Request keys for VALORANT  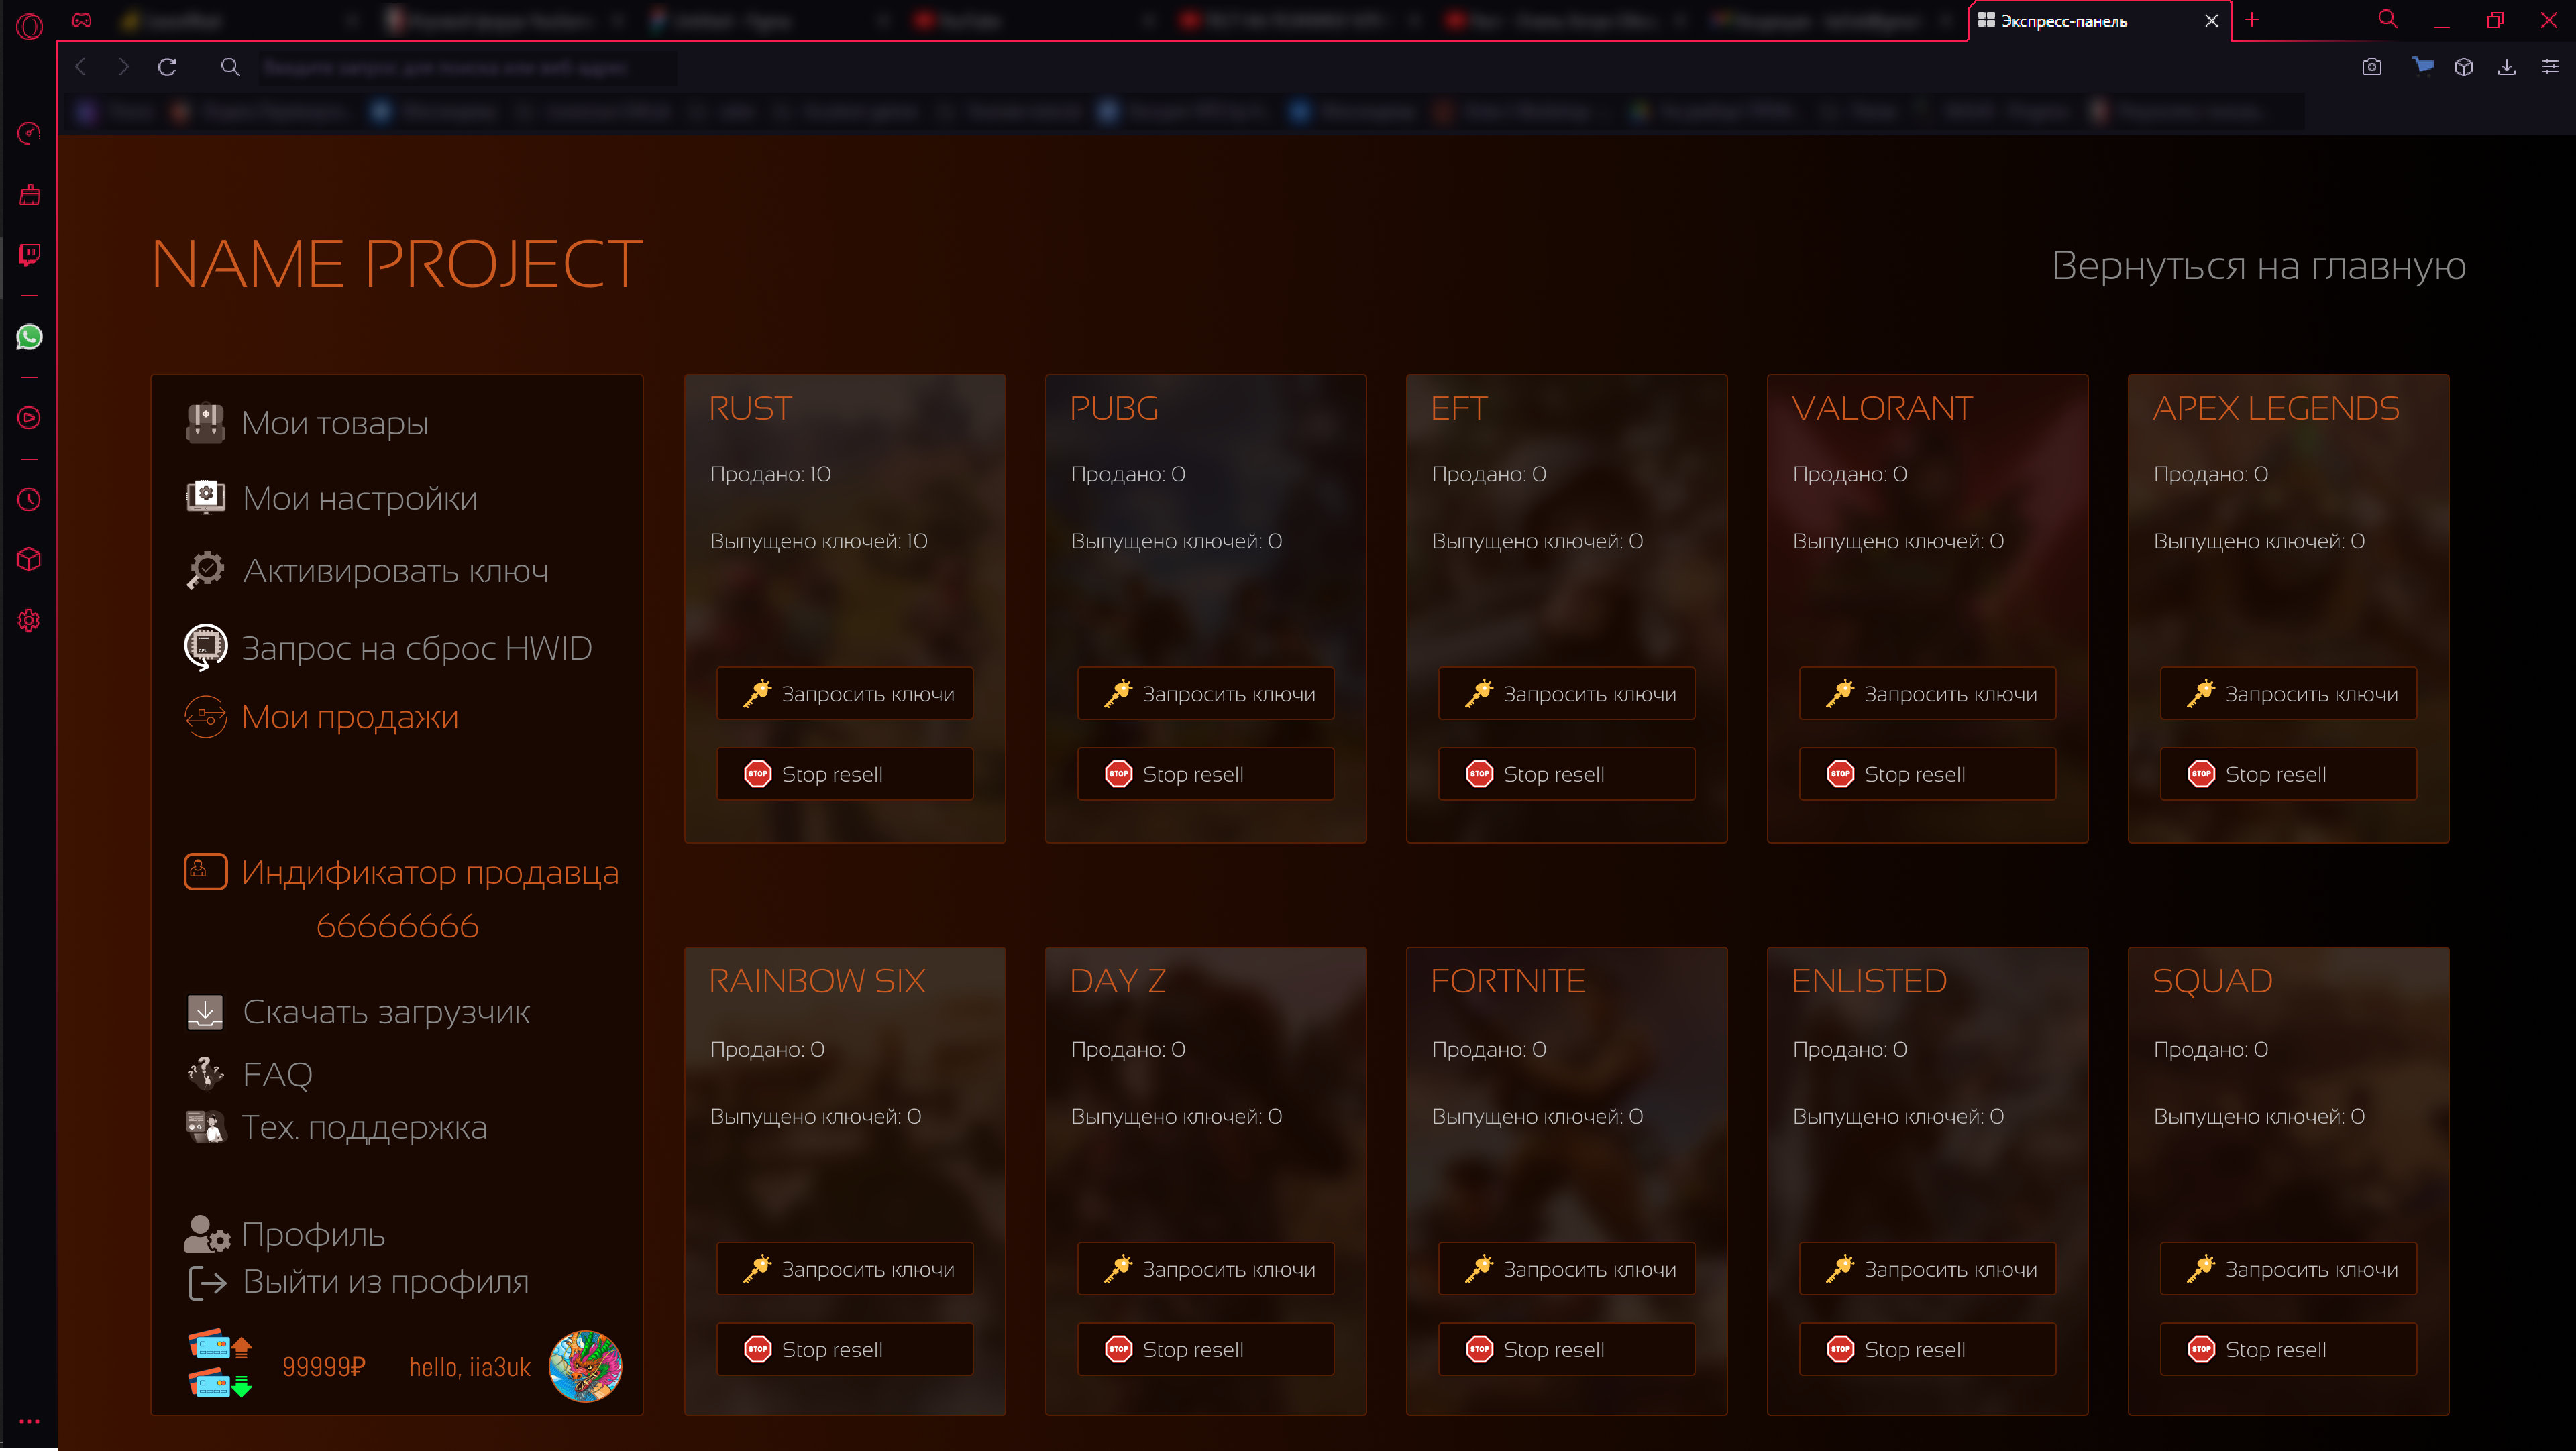(x=1928, y=693)
